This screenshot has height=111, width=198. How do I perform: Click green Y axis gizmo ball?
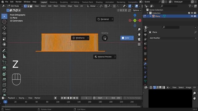pyautogui.click(x=135, y=20)
